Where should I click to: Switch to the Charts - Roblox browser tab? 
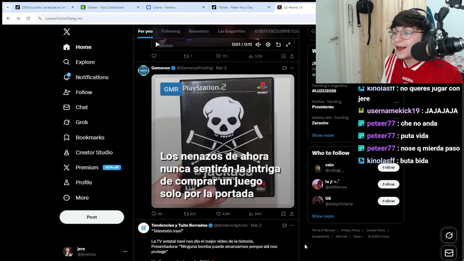[x=175, y=7]
